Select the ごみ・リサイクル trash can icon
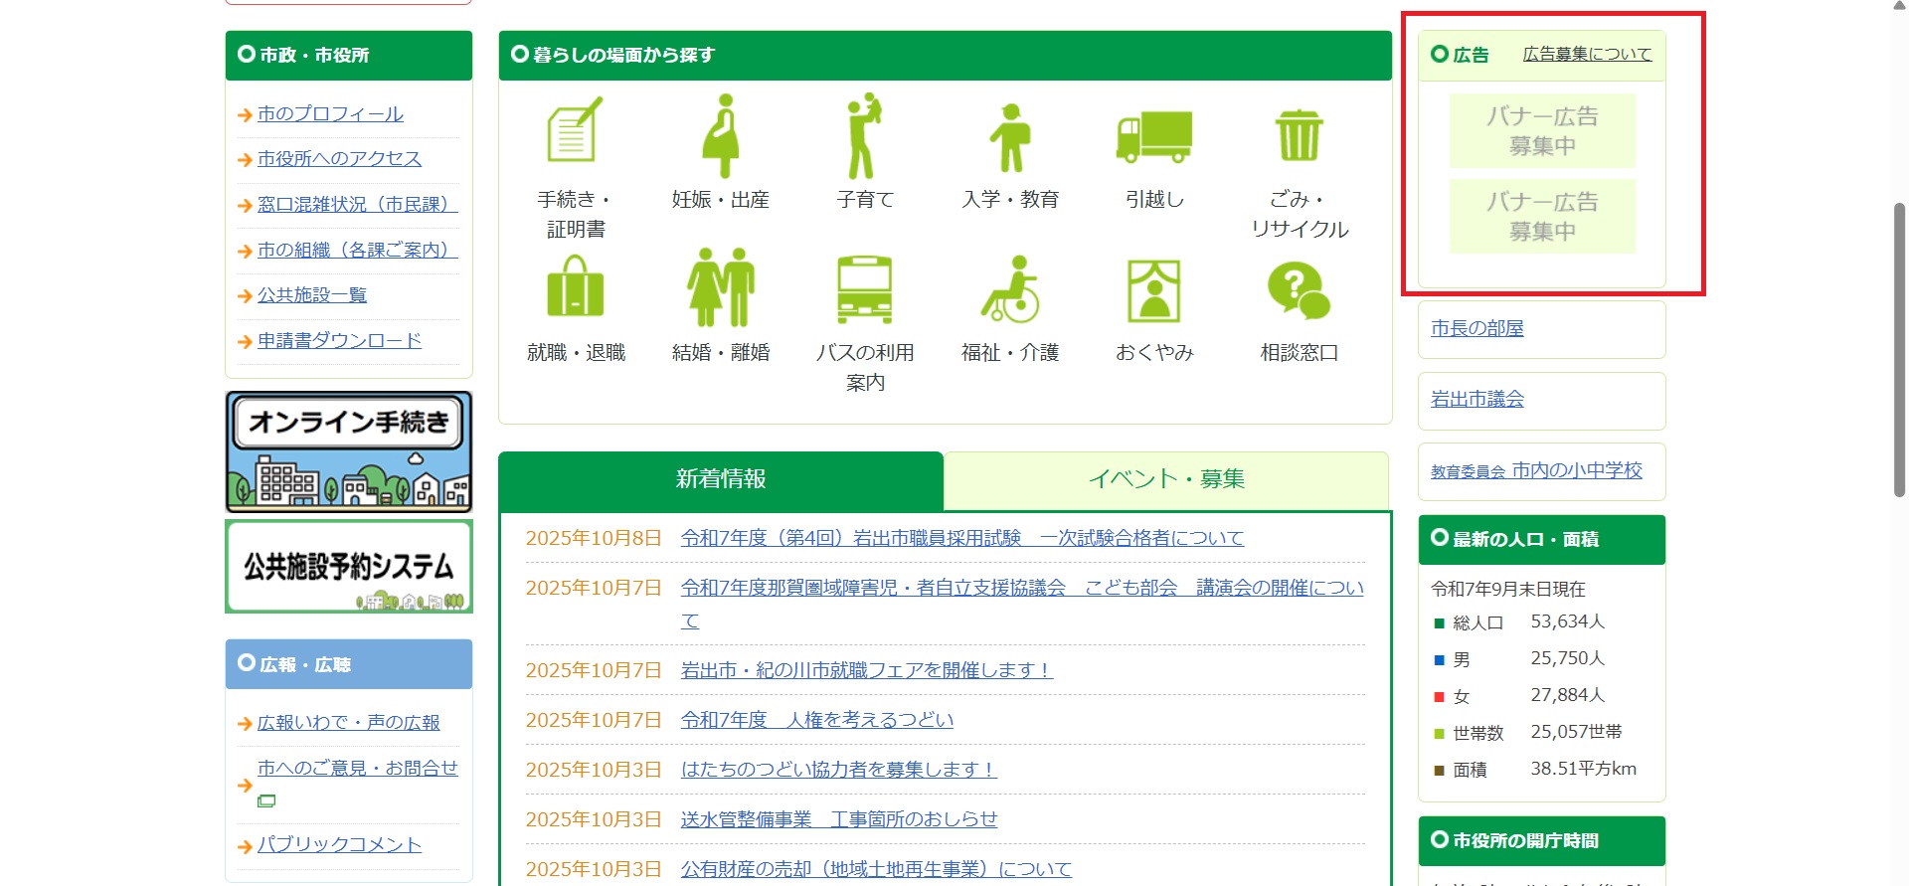This screenshot has width=1909, height=886. click(1299, 136)
